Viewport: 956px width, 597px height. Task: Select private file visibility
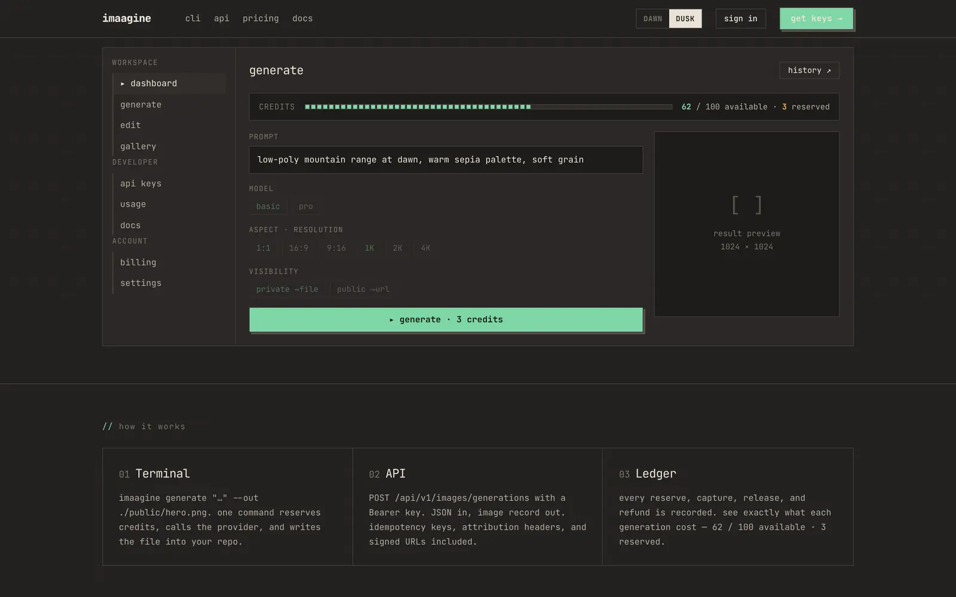[287, 290]
